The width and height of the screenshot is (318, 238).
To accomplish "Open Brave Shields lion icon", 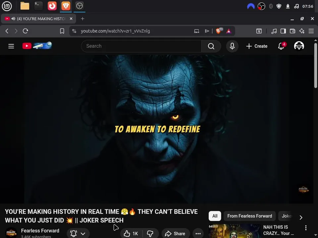I will [x=219, y=31].
